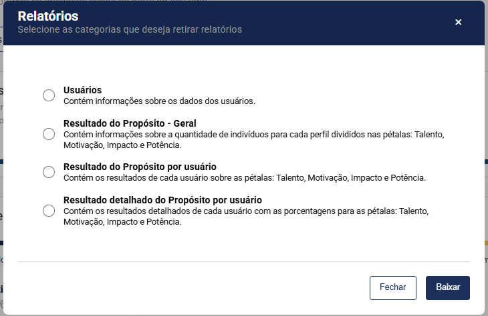This screenshot has height=316, width=488.
Task: Click the Relatórios dialog heading
Action: pos(47,15)
